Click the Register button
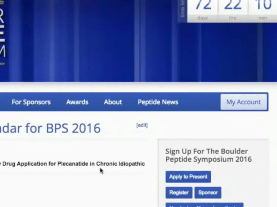The height and width of the screenshot is (207, 277). [179, 193]
